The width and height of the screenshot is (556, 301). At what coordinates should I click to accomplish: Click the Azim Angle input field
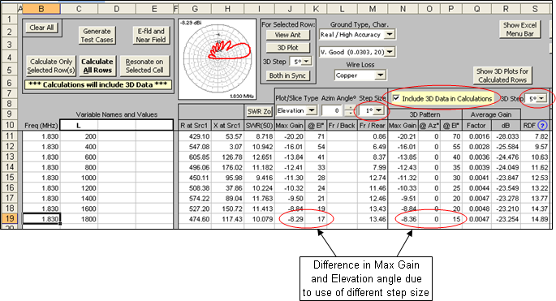click(x=333, y=110)
